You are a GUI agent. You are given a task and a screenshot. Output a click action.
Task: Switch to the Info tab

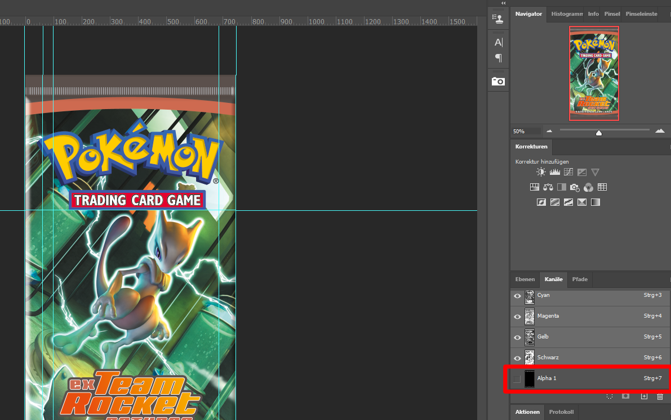pos(593,14)
